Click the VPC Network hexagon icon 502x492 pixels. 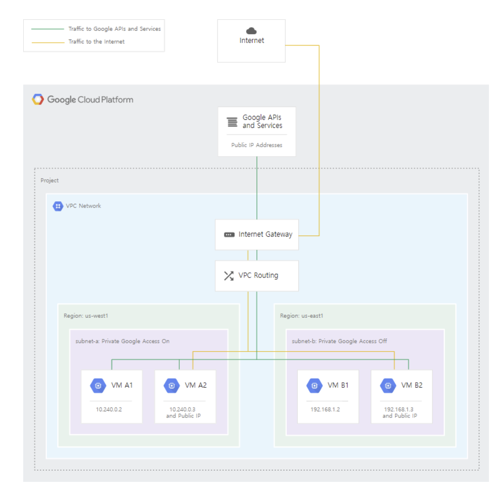[58, 206]
